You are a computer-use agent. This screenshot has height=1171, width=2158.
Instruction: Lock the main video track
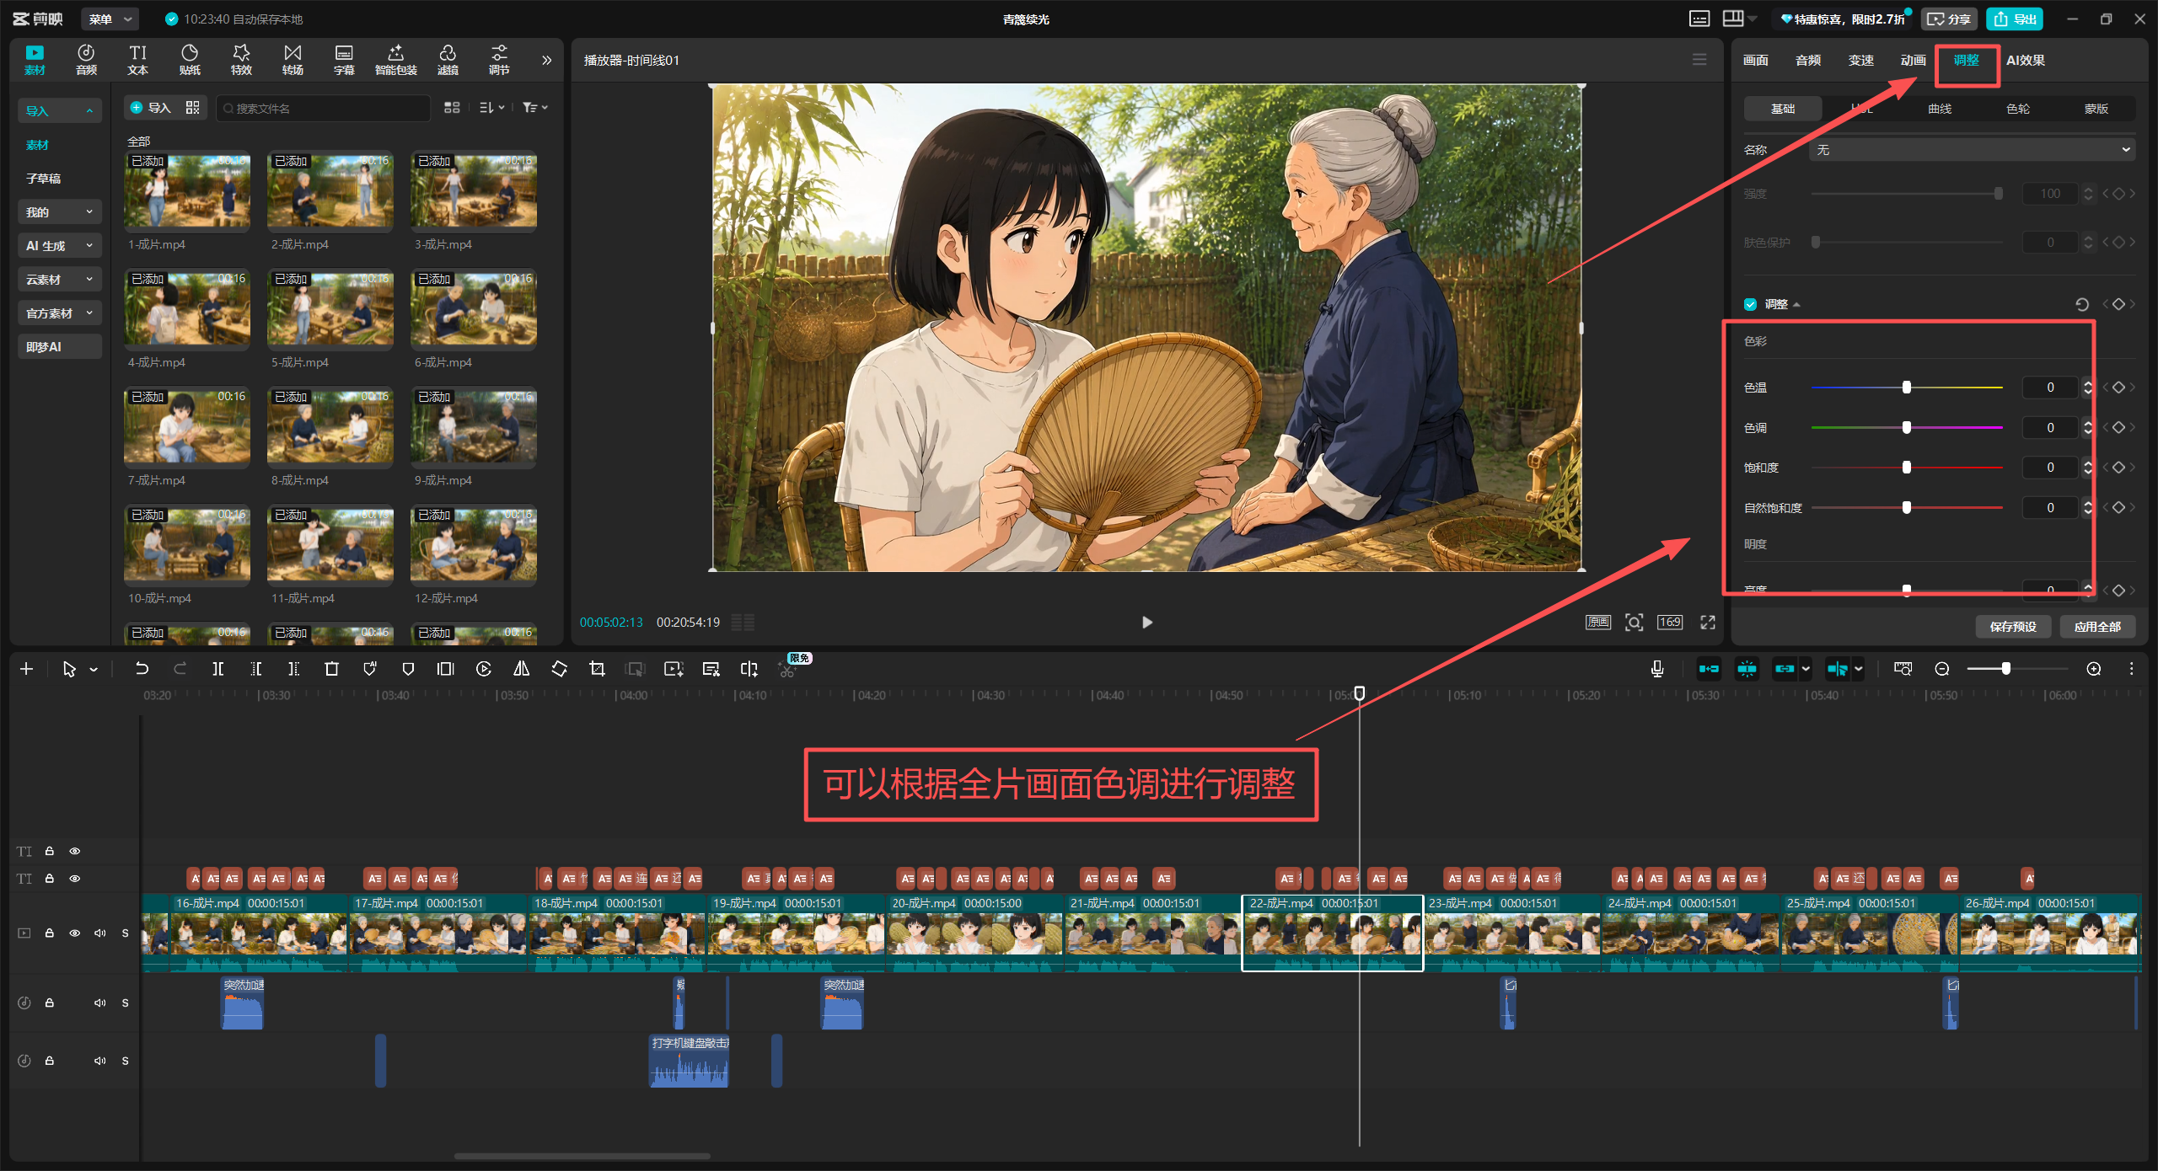(50, 933)
